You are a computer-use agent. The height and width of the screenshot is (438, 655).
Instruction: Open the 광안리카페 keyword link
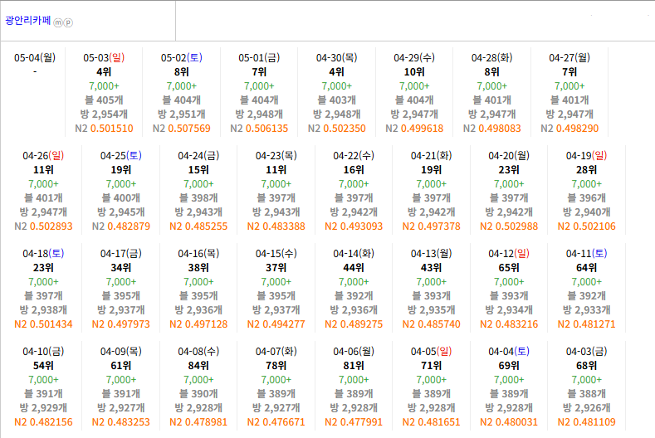click(x=27, y=21)
